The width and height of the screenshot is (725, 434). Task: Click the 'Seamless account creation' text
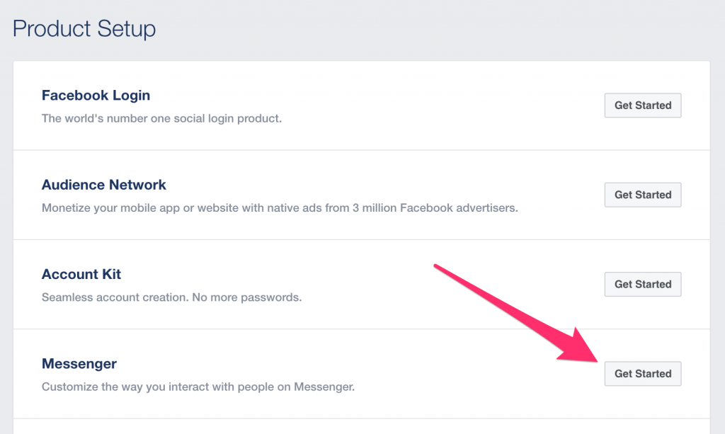[115, 297]
